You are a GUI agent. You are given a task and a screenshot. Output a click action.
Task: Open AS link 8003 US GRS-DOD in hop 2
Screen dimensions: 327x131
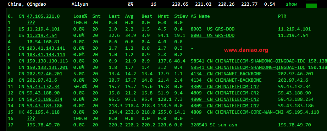click(x=212, y=29)
